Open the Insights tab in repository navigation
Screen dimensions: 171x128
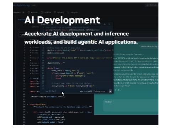(72, 12)
